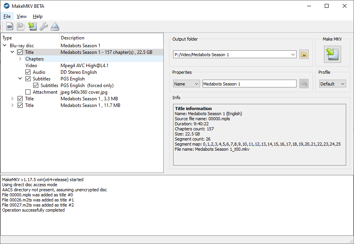
Task: Open the output folder path dropdown
Action: (x=293, y=55)
